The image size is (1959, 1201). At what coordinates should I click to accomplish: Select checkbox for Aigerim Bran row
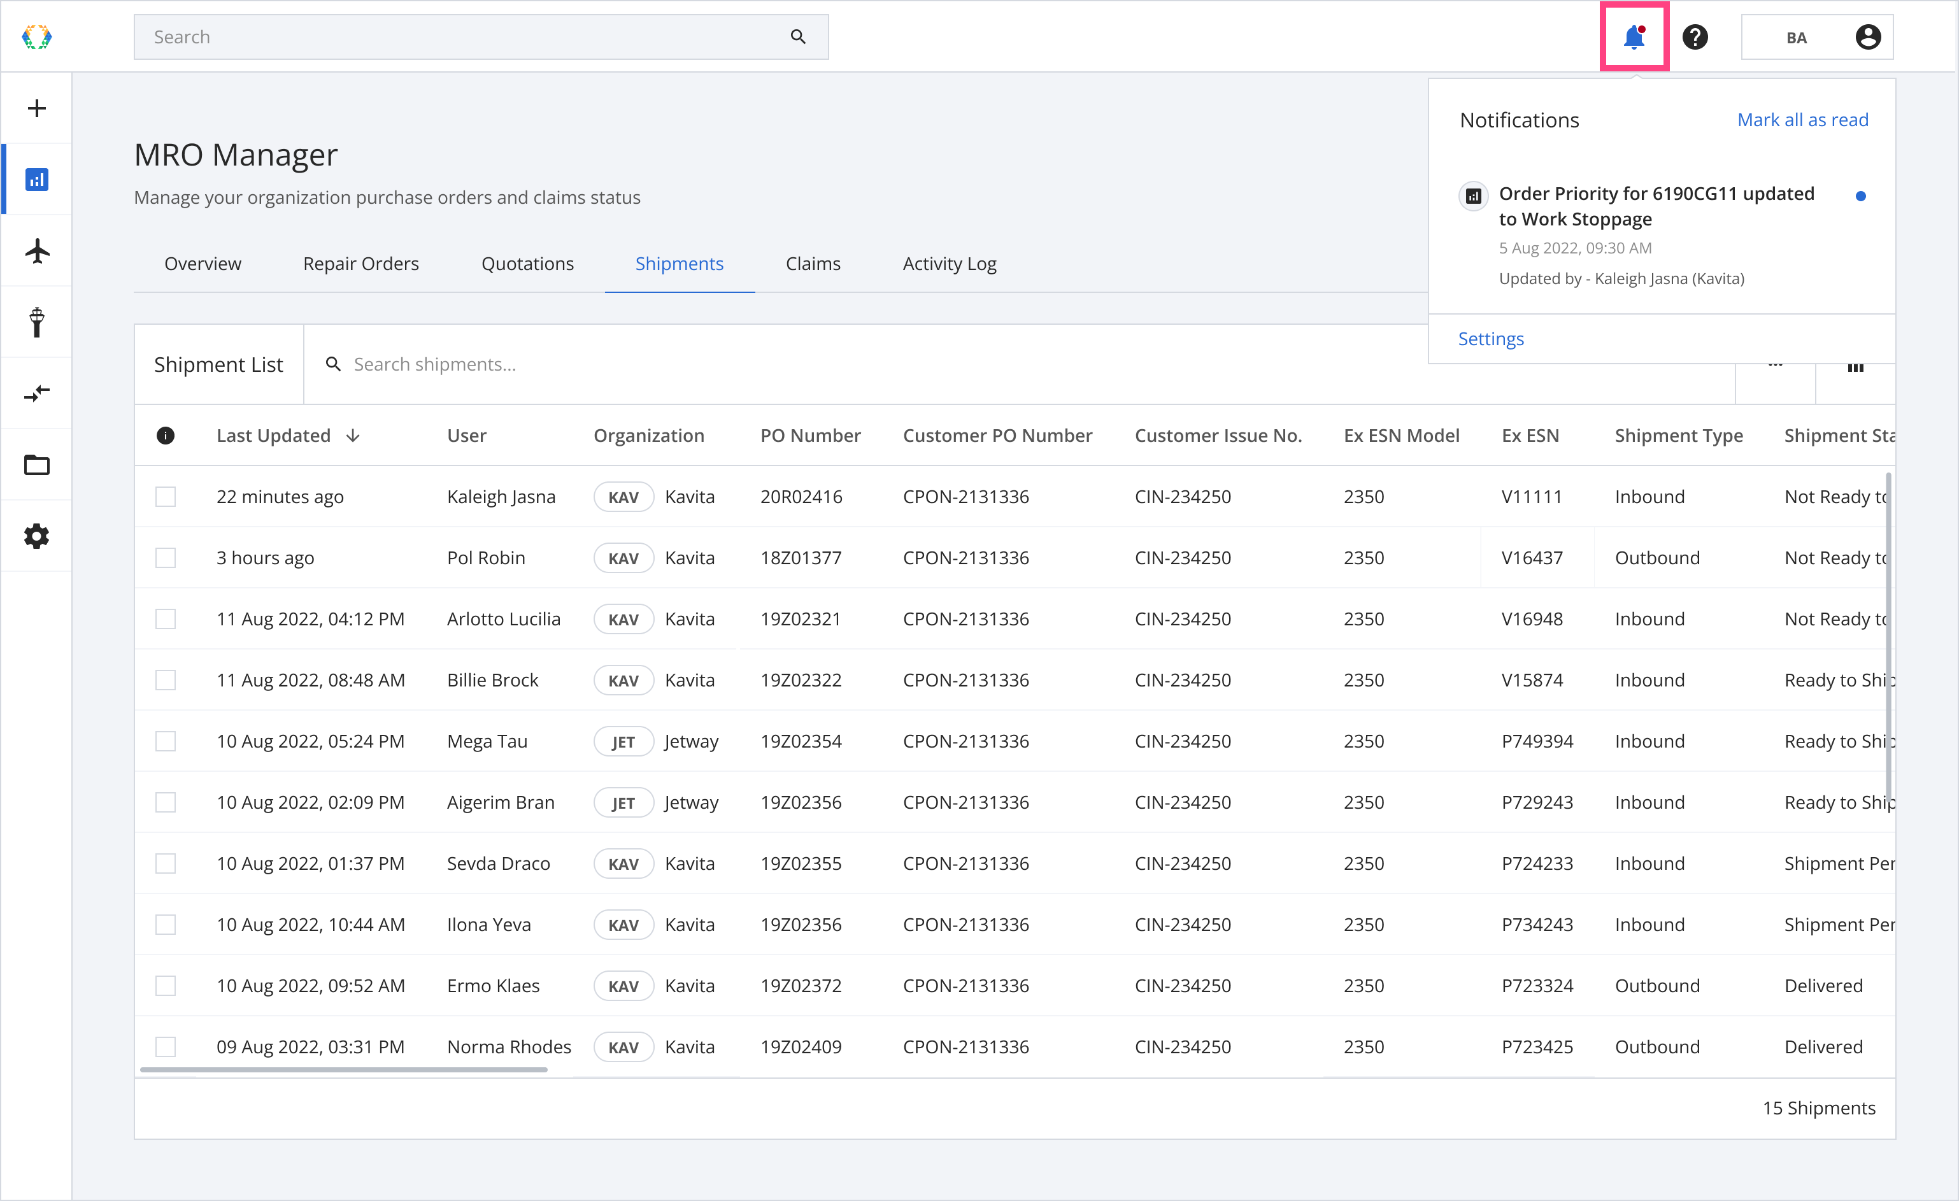coord(166,803)
